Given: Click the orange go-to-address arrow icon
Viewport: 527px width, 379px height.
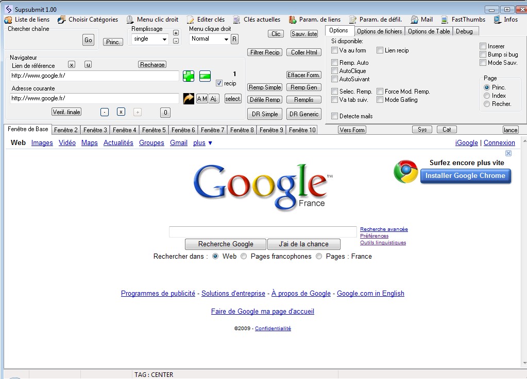Looking at the screenshot, I should tap(189, 98).
